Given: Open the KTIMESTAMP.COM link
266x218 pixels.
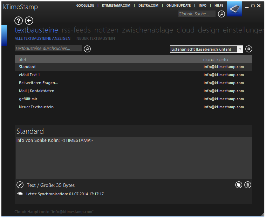Looking at the screenshot, I should coord(116,5).
